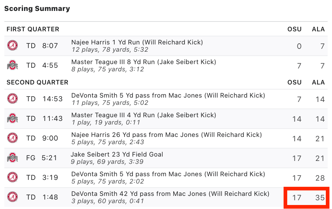Screen dimensions: 332x209
Task: Click the 1 play, 19 yards drive details
Action: click(x=106, y=122)
